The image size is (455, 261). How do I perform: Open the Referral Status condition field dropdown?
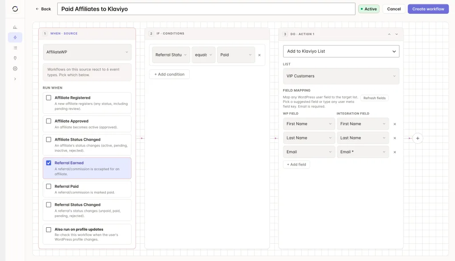click(x=171, y=55)
